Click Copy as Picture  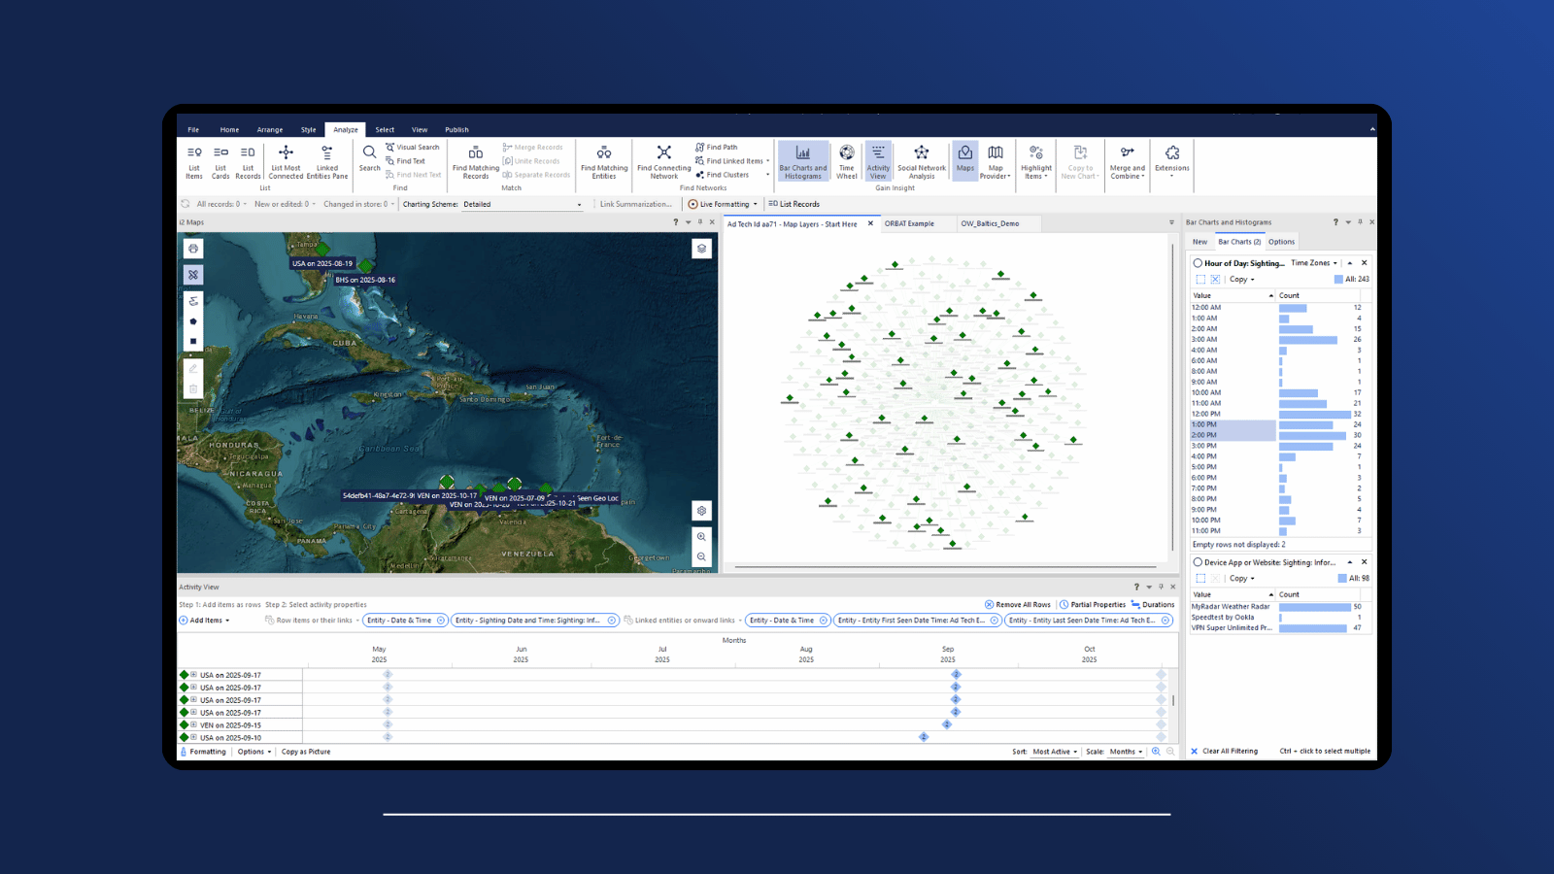coord(306,752)
